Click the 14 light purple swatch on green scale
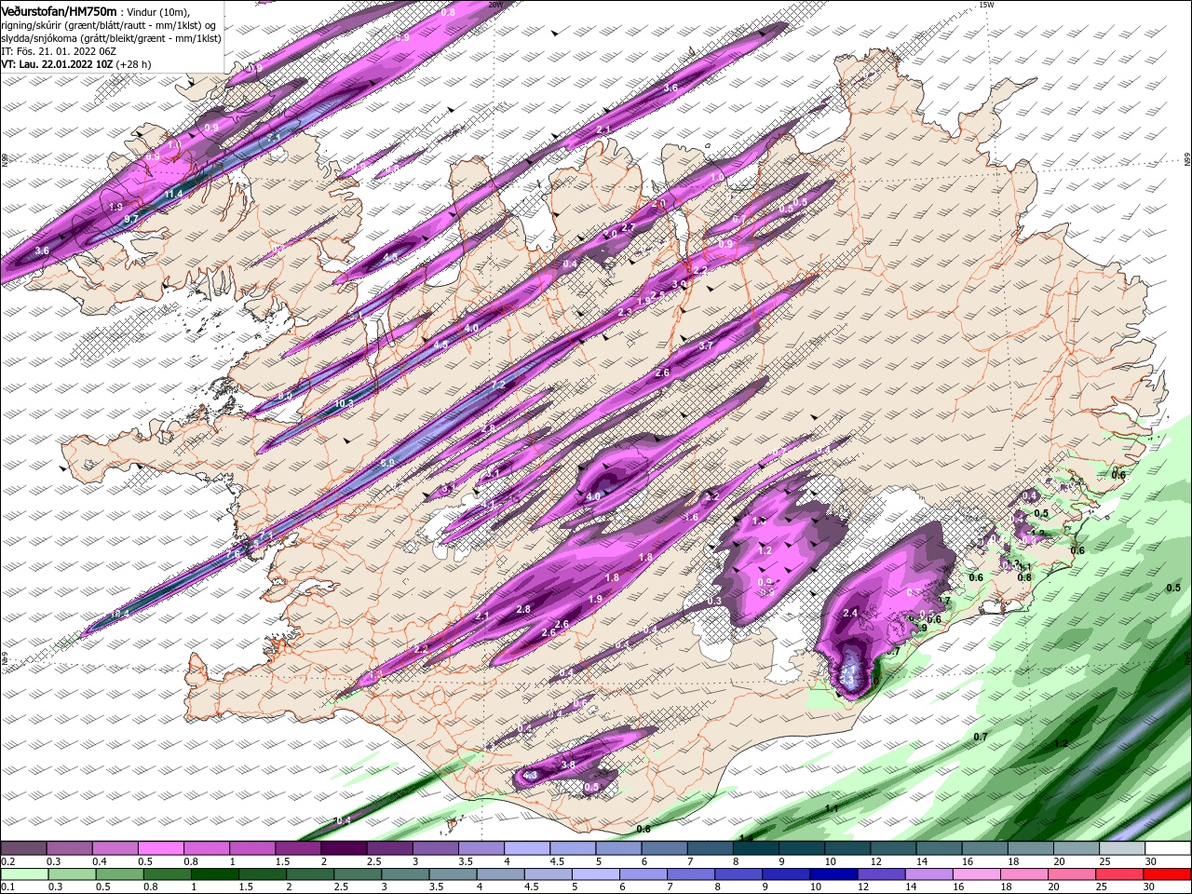The width and height of the screenshot is (1192, 894). [928, 874]
